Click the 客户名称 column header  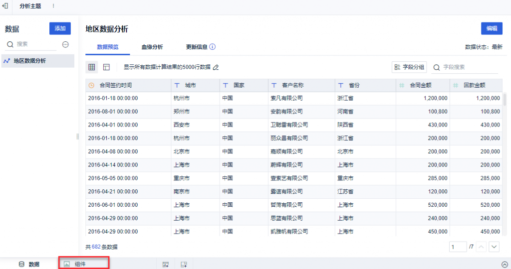pos(301,85)
